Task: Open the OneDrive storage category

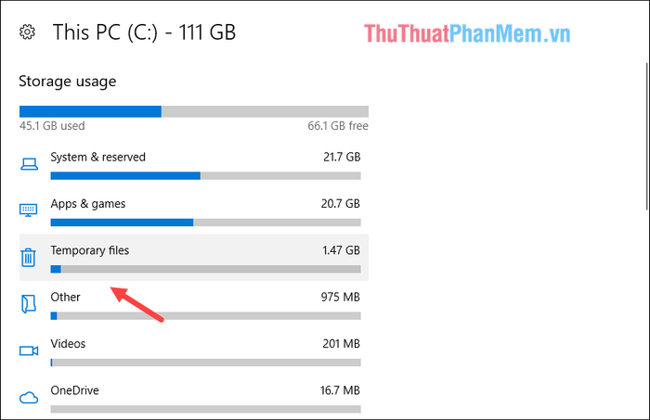Action: [193, 397]
